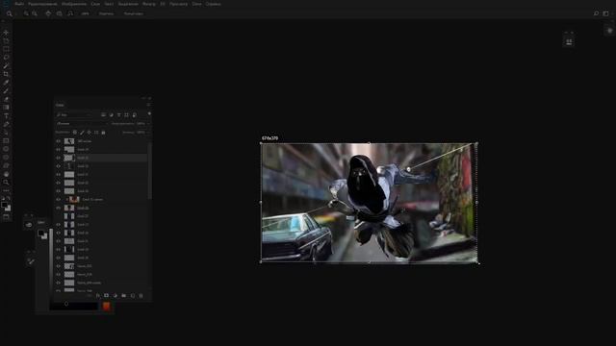Open the layer filter kind dropdown
This screenshot has height=346, width=616.
(x=73, y=115)
